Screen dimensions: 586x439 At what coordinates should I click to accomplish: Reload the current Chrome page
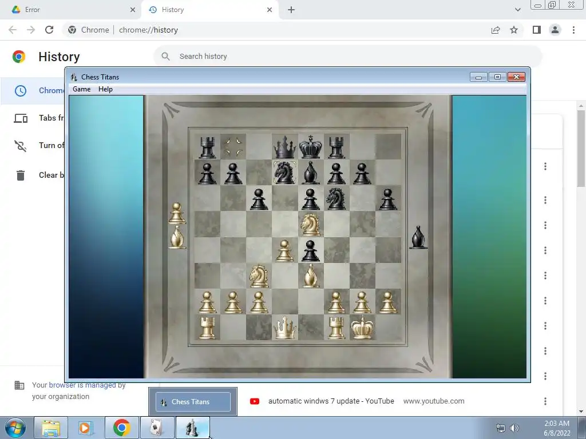point(49,30)
